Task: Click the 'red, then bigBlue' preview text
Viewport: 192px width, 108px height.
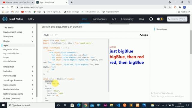Action: [x=127, y=62]
